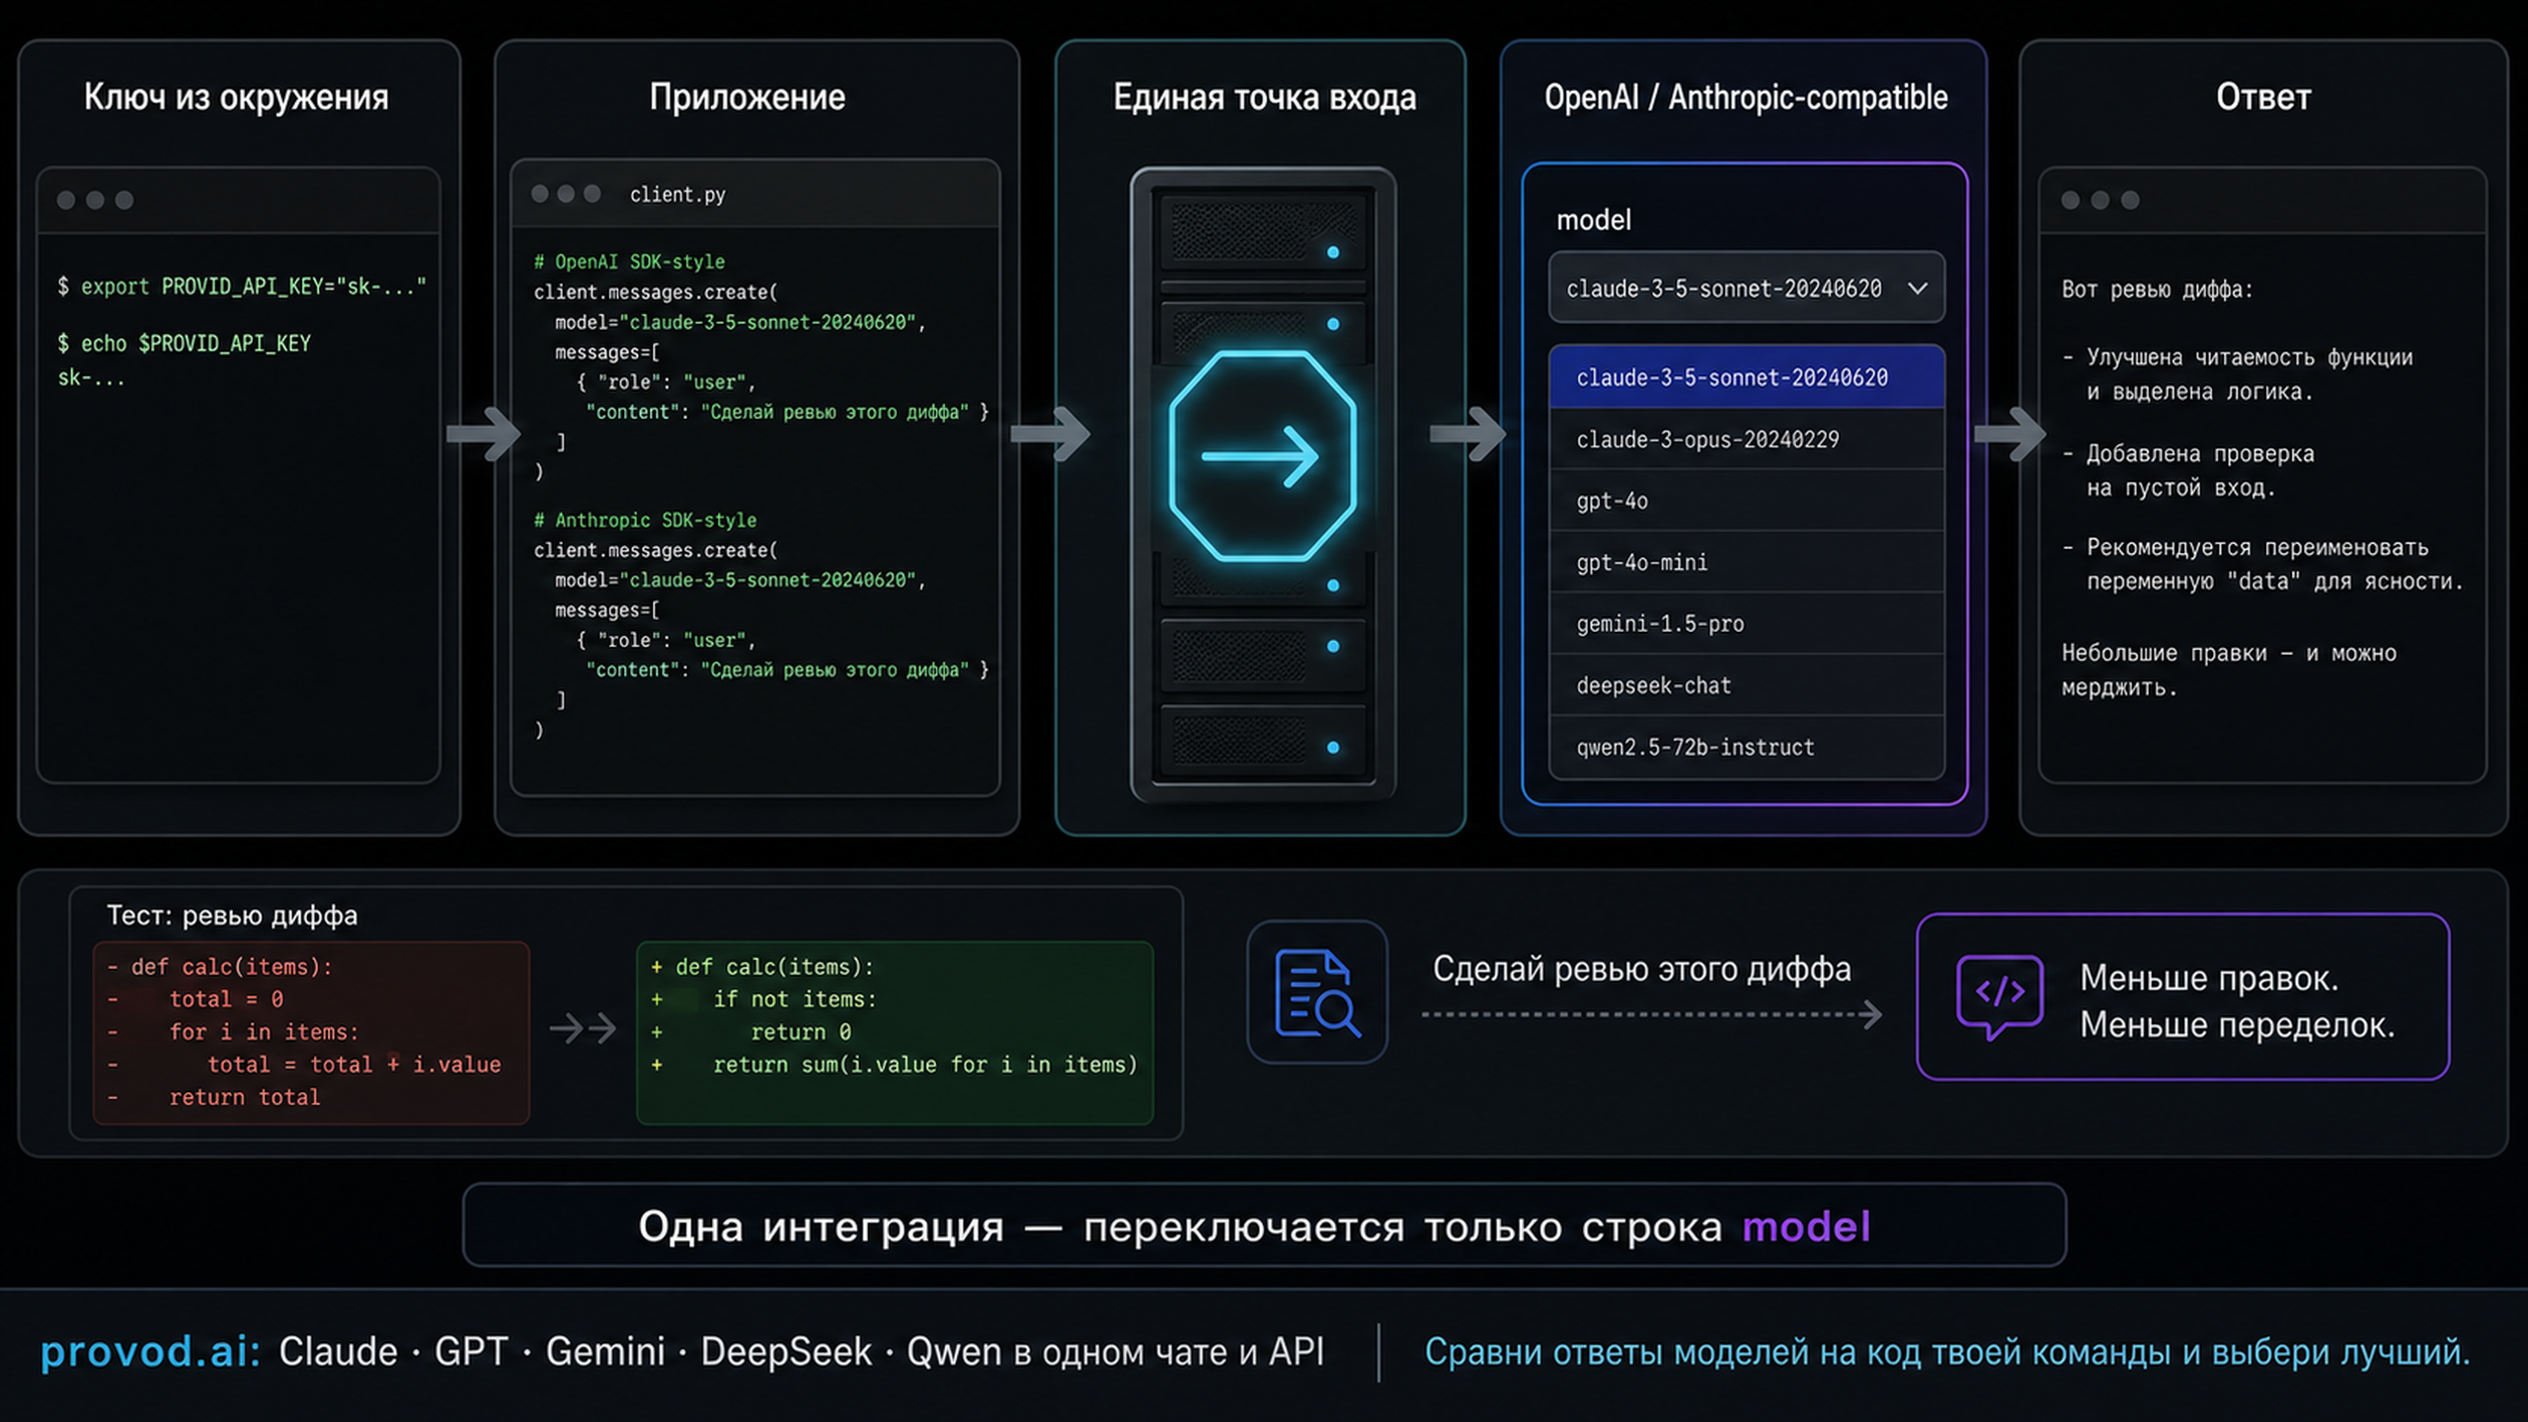The image size is (2528, 1422).
Task: Click the "Рекомендуется переименовать" bullet
Action: 2262,564
